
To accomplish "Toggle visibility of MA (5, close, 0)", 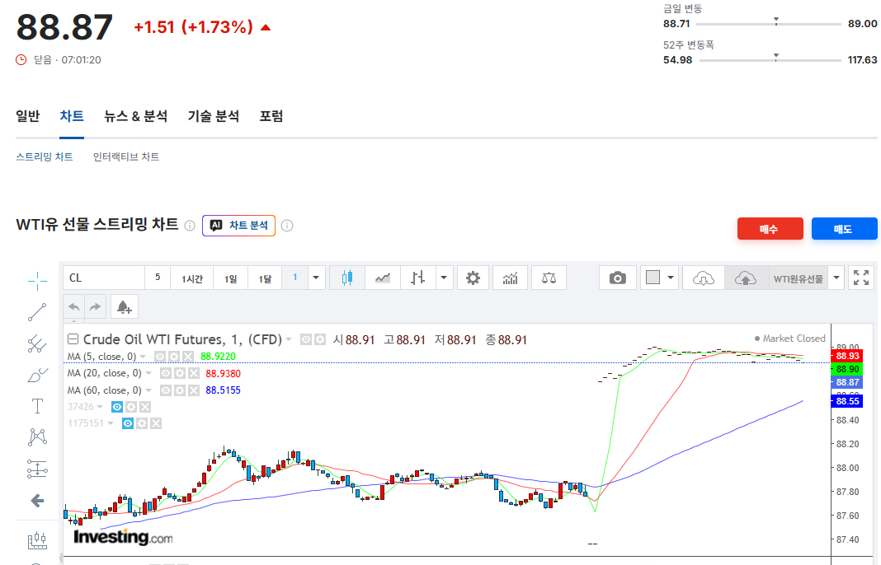I will click(x=160, y=357).
